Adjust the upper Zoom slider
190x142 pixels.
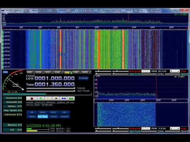tap(149, 74)
